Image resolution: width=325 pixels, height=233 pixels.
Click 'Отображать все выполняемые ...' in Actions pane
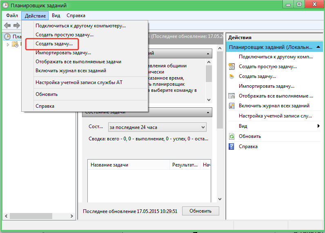276,96
